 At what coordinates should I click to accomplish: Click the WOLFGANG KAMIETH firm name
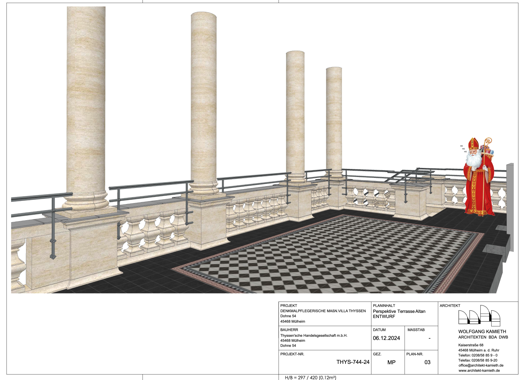tap(482, 332)
